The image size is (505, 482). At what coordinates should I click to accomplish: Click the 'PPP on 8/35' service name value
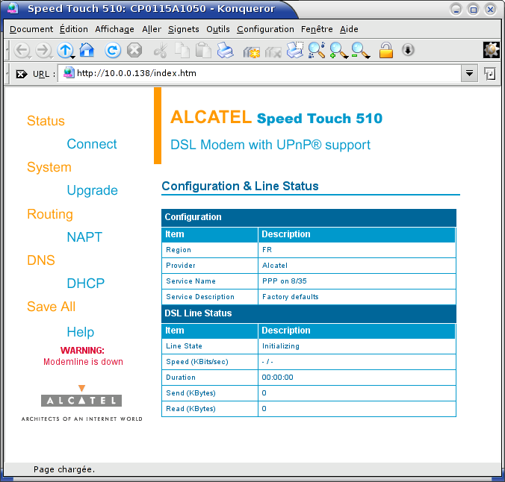[285, 281]
